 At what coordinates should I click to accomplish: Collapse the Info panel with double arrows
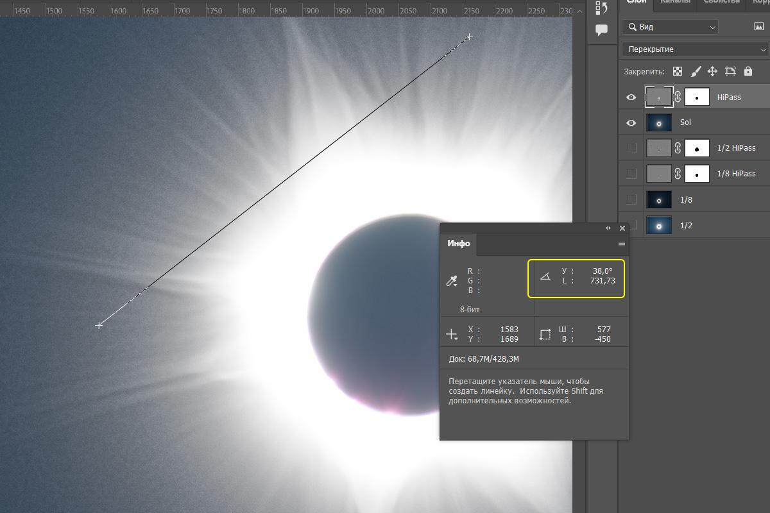pyautogui.click(x=608, y=228)
